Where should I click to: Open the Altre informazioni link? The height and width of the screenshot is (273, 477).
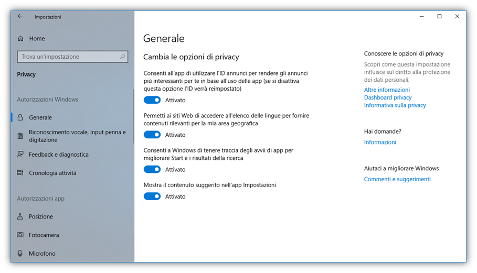tap(387, 90)
